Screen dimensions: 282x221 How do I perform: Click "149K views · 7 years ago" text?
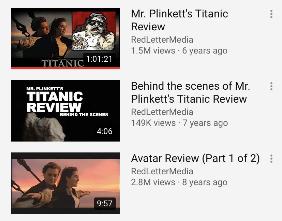179,123
